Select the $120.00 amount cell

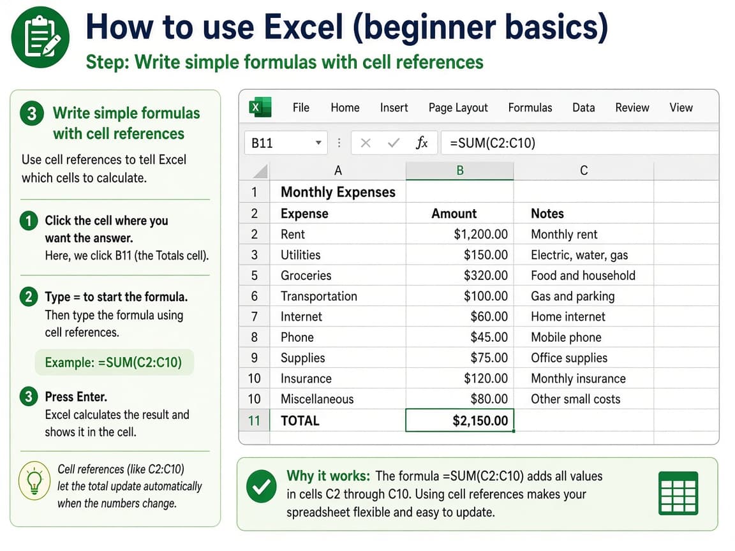click(x=460, y=379)
